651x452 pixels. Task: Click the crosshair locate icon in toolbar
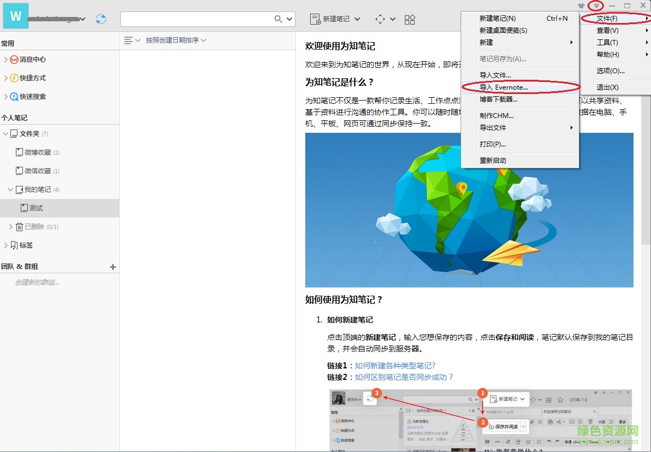coord(380,19)
